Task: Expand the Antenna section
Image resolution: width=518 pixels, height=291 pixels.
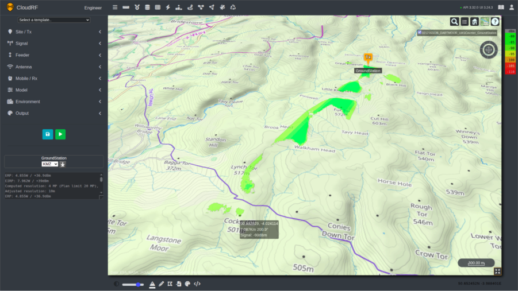Action: pyautogui.click(x=54, y=67)
